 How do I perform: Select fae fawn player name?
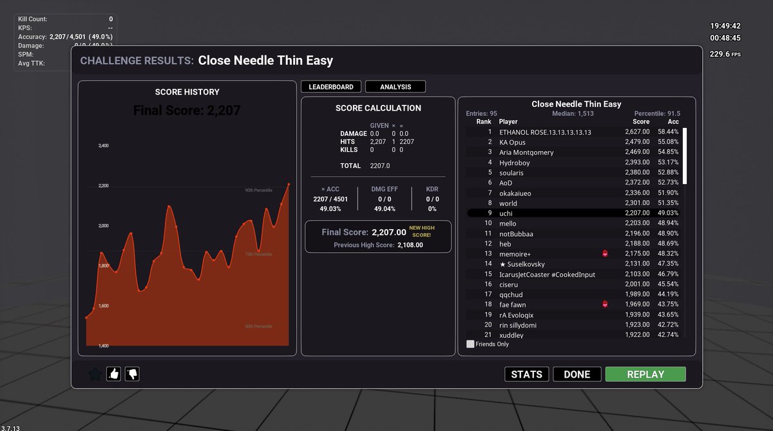coord(513,304)
